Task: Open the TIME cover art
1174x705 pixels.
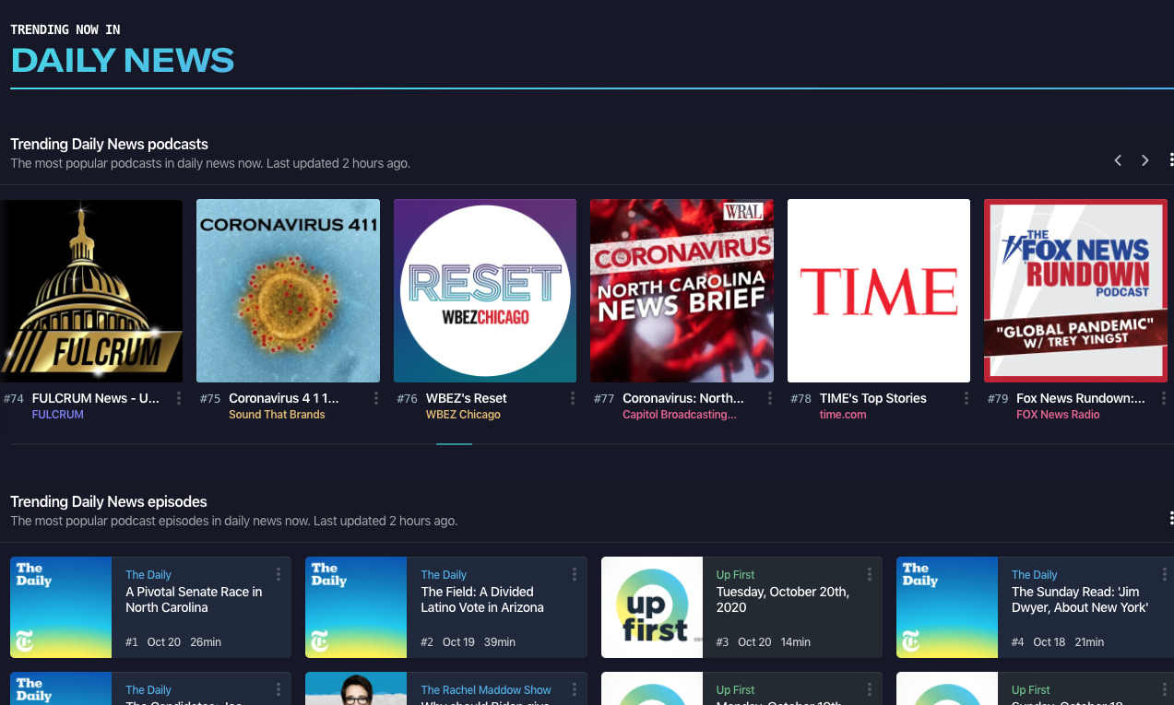Action: [879, 290]
